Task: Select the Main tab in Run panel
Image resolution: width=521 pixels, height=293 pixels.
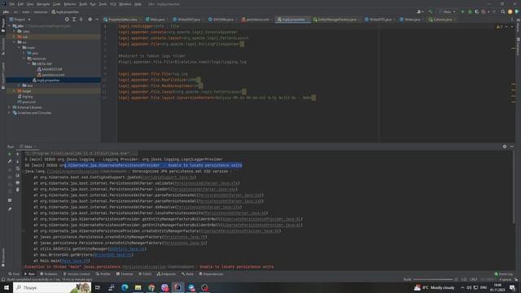Action: 27,146
